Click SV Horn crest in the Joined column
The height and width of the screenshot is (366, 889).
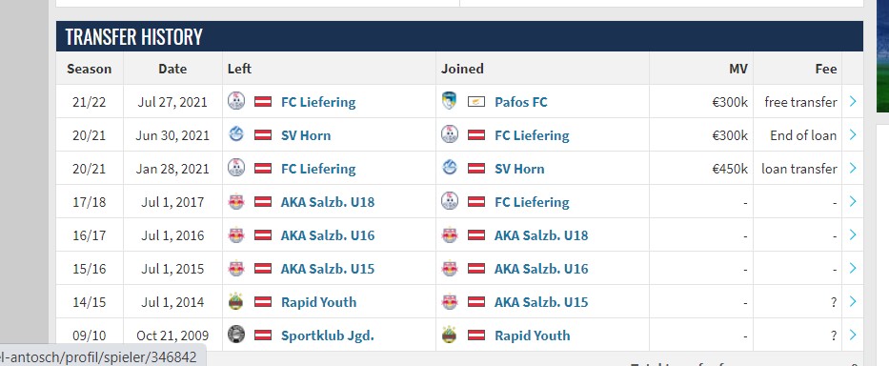click(450, 169)
